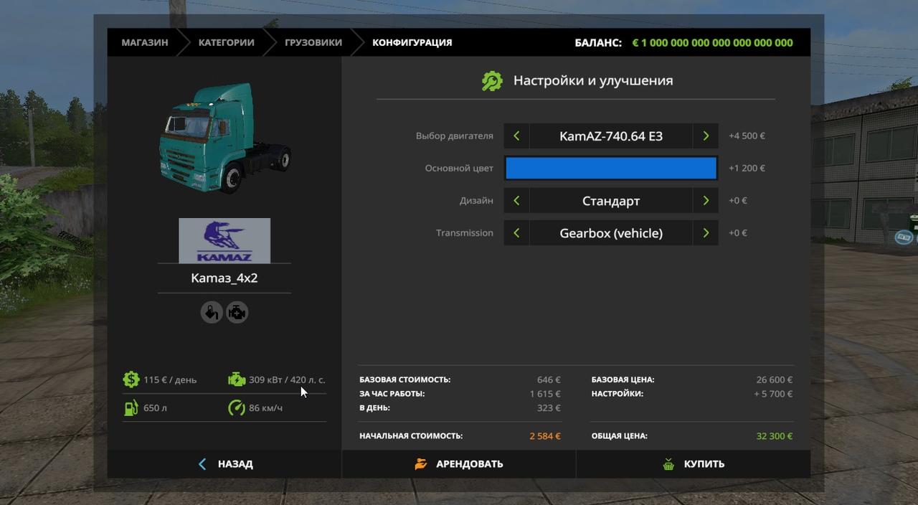Image resolution: width=918 pixels, height=505 pixels.
Task: Open the МАГАЗИН breadcrumb tab
Action: 145,42
